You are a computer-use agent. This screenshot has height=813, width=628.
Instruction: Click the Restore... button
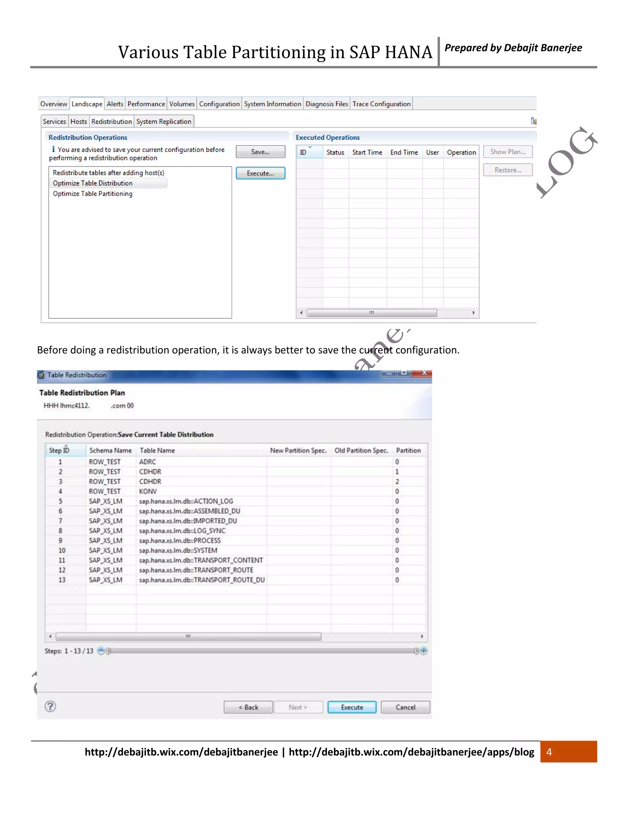(x=508, y=170)
